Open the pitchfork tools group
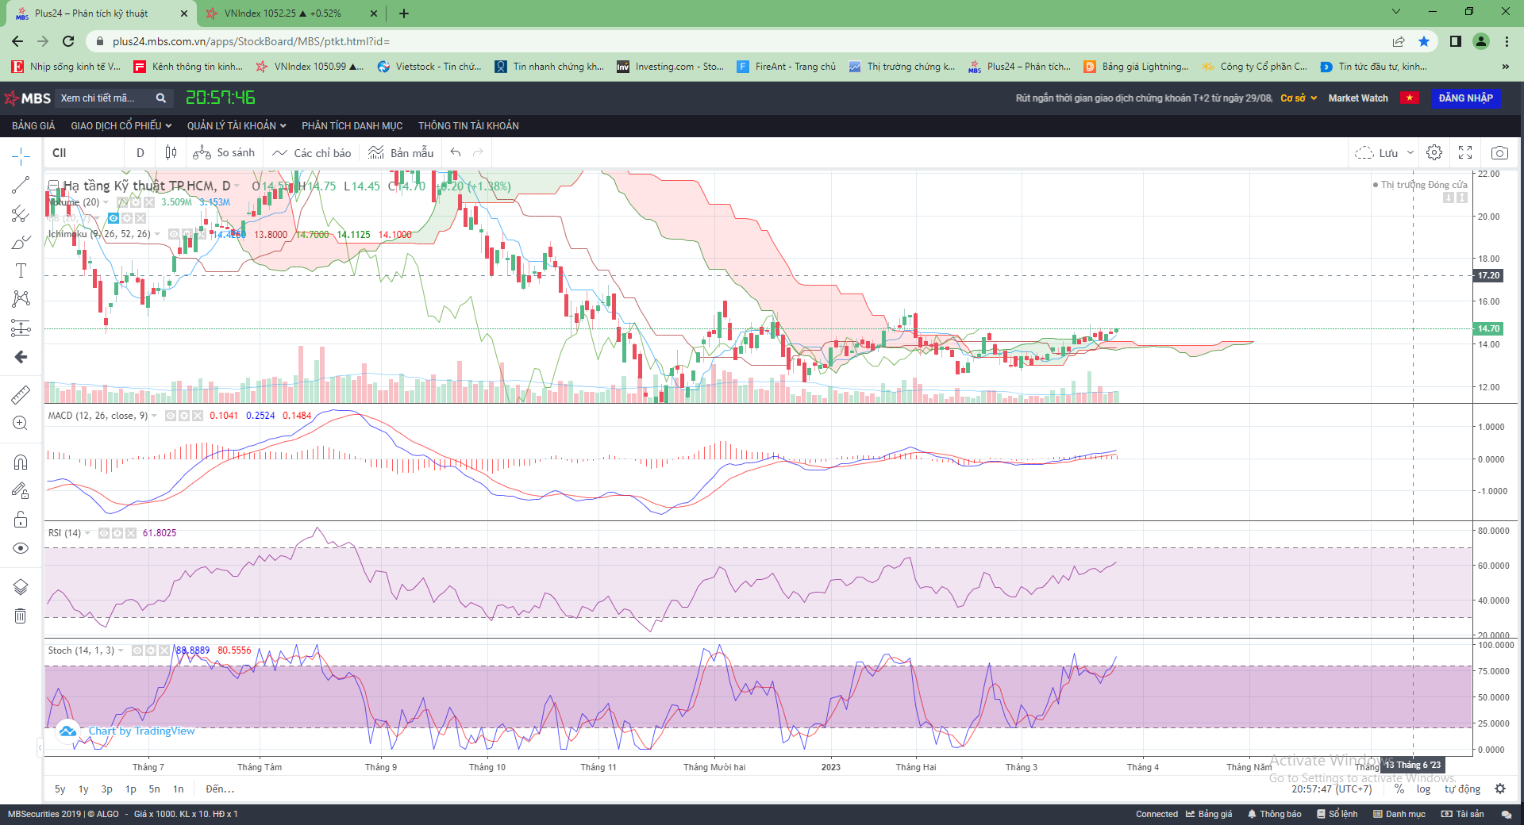The width and height of the screenshot is (1524, 825). click(21, 213)
